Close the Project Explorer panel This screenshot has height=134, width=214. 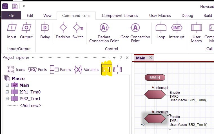(x=127, y=58)
